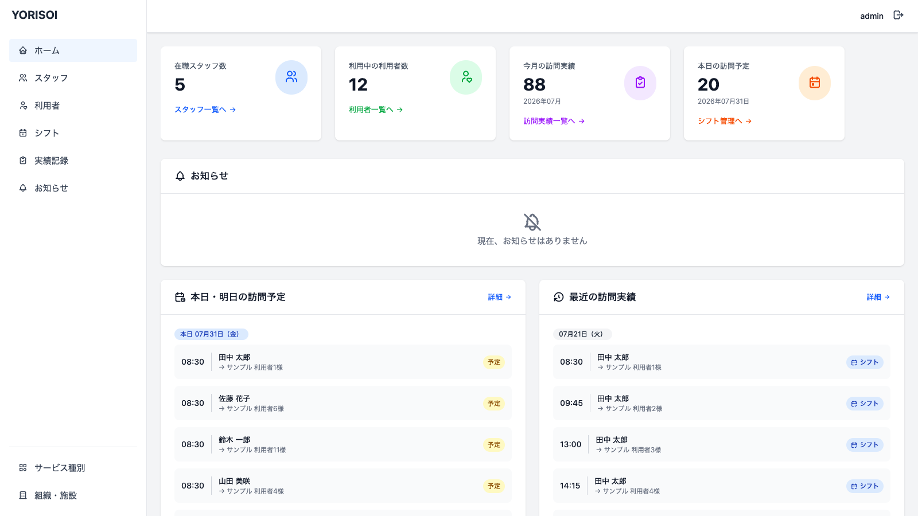Navigate to シフト page

point(73,133)
